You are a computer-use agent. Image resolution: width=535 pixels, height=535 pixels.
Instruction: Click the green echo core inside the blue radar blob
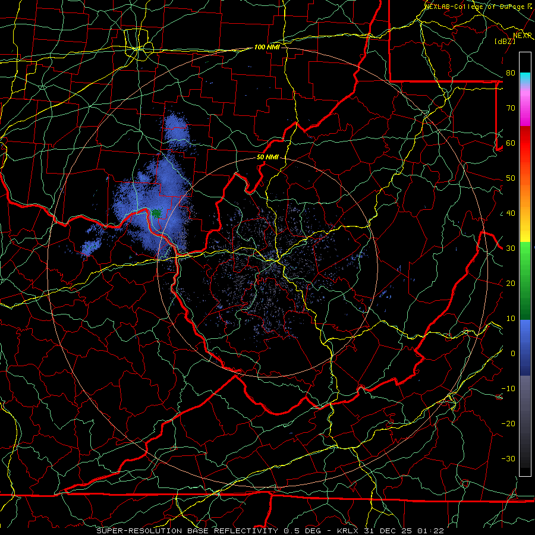pos(156,213)
